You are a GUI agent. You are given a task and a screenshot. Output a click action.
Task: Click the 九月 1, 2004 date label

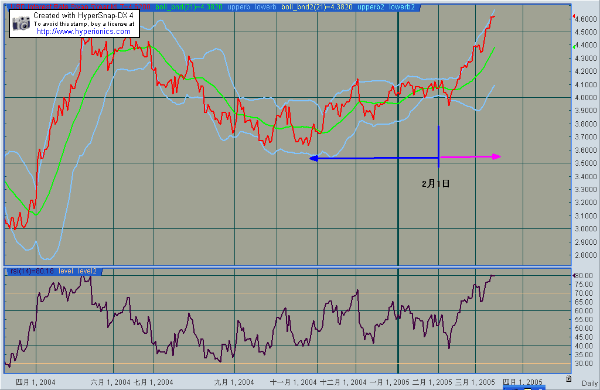234,382
